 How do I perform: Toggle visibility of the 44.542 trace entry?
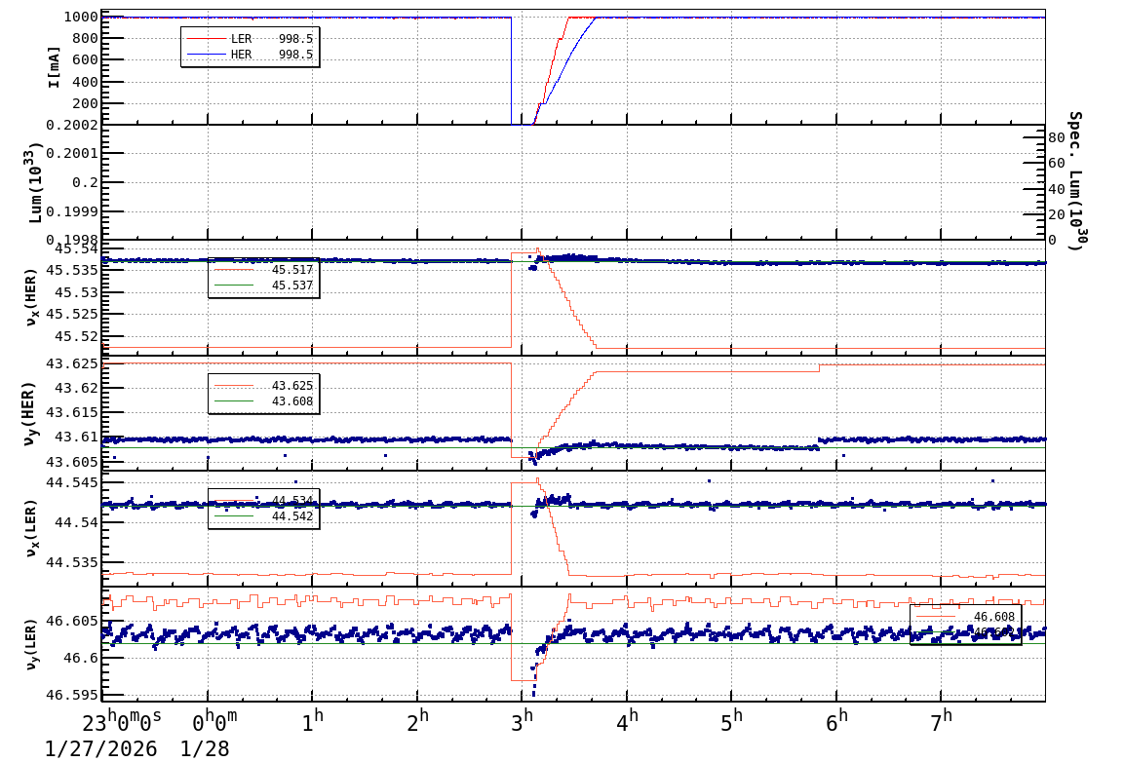[x=234, y=515]
